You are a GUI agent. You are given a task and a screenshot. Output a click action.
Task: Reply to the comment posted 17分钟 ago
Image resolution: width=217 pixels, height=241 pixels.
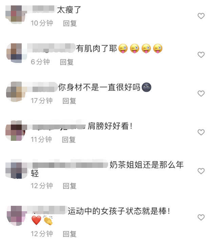[69, 101]
